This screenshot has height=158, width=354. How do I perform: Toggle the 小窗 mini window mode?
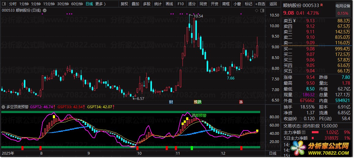coord(237,4)
